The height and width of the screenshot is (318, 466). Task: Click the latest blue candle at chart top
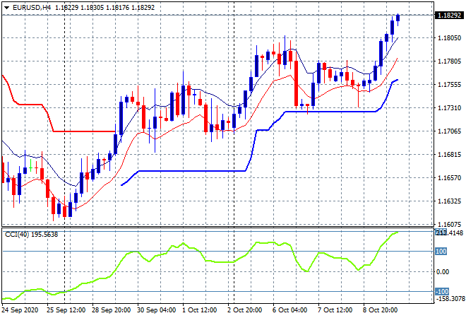point(398,18)
